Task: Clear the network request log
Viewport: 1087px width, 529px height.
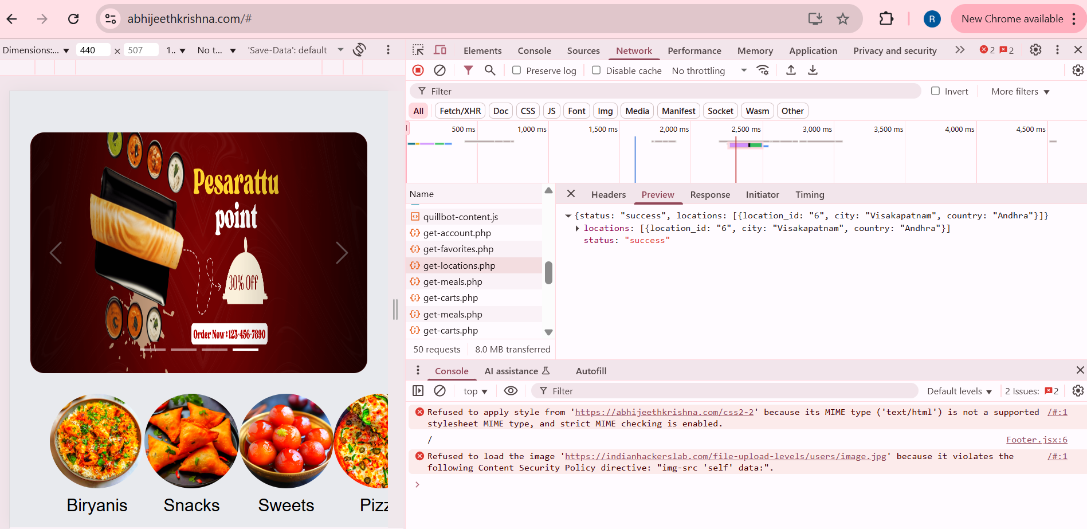Action: [x=439, y=70]
